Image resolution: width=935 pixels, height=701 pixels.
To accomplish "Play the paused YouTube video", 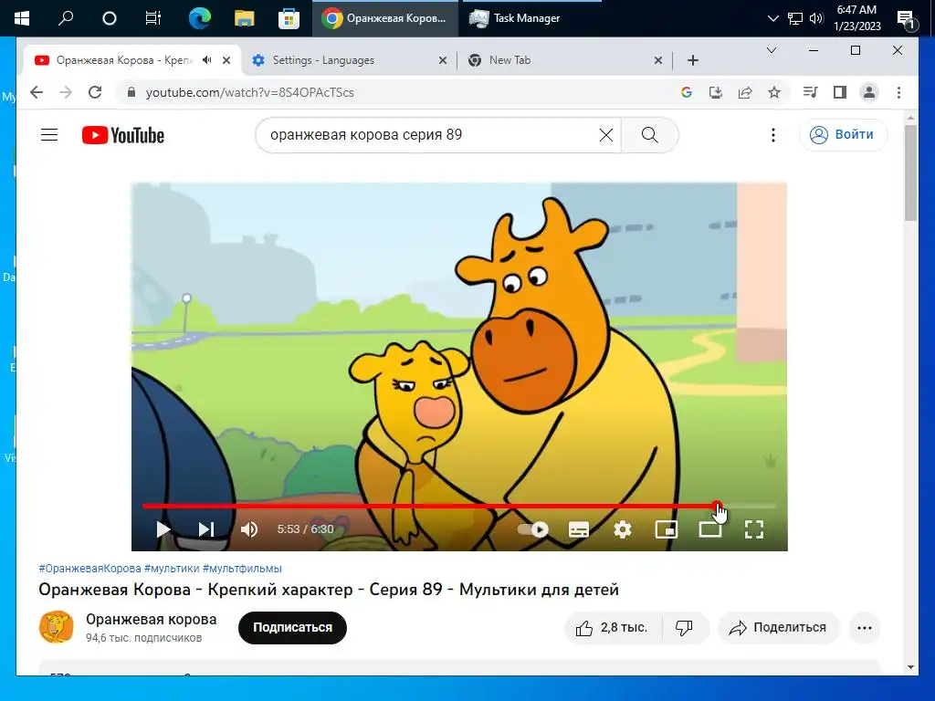I will [163, 529].
